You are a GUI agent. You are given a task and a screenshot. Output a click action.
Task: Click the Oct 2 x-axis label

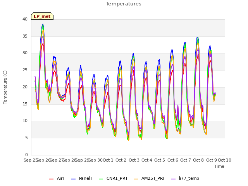tap(121, 160)
